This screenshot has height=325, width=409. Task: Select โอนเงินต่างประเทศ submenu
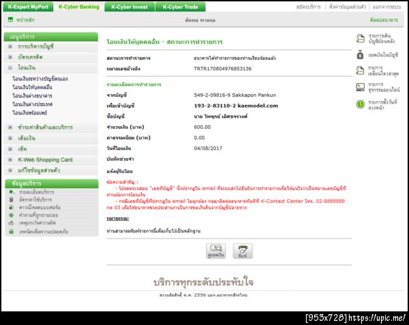pyautogui.click(x=32, y=104)
